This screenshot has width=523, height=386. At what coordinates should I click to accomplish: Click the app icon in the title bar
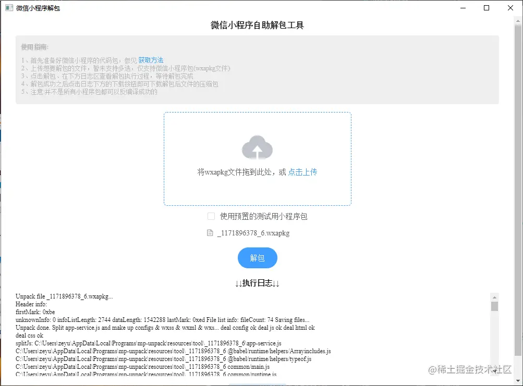9,8
